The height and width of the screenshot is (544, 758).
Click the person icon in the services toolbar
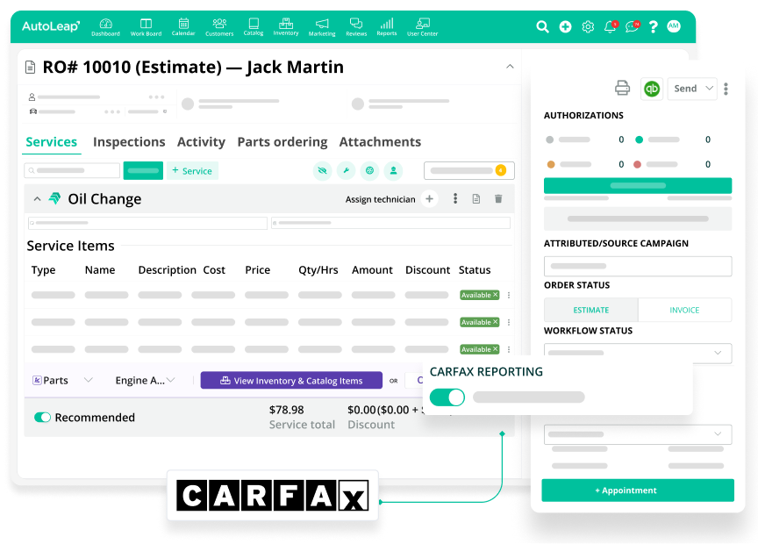394,171
